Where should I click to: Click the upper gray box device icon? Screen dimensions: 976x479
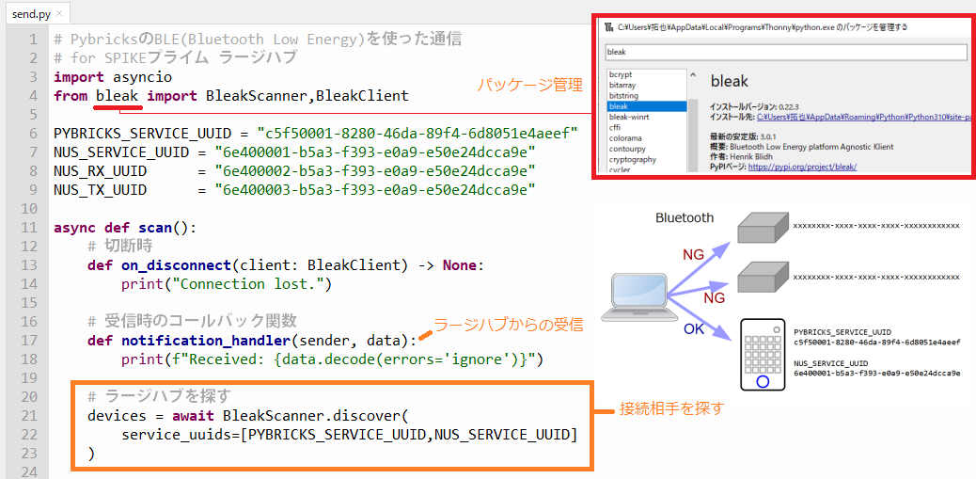click(762, 228)
